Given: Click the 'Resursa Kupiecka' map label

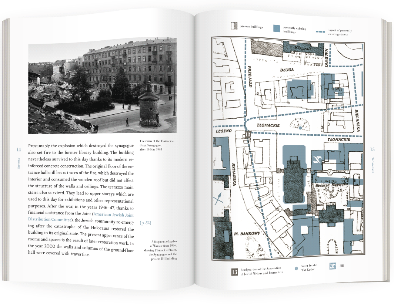Looking at the screenshot, I should [331, 185].
